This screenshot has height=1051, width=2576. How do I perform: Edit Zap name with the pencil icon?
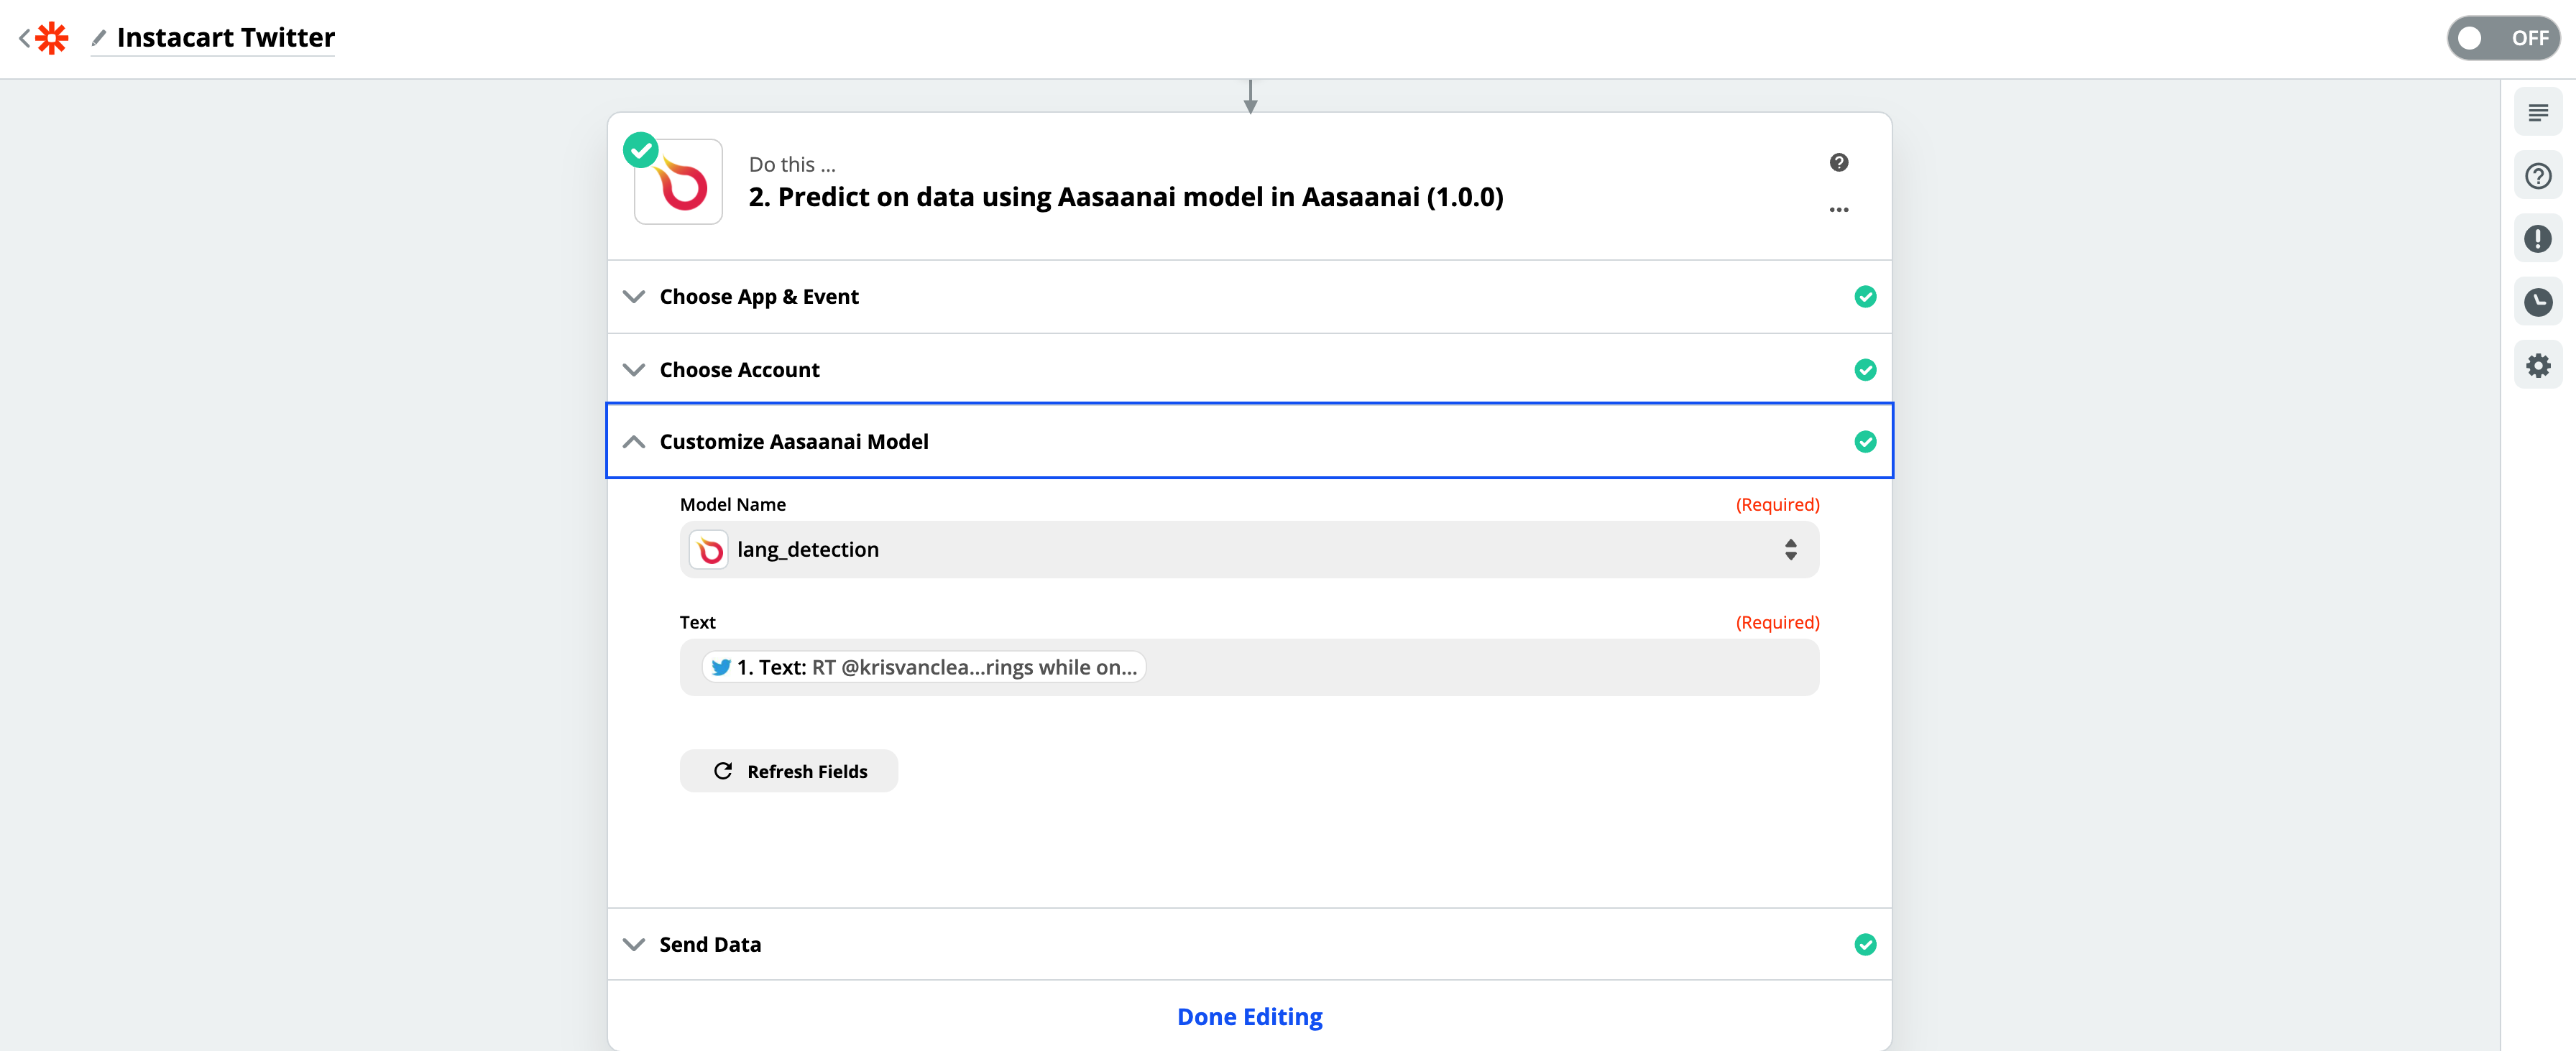[99, 38]
